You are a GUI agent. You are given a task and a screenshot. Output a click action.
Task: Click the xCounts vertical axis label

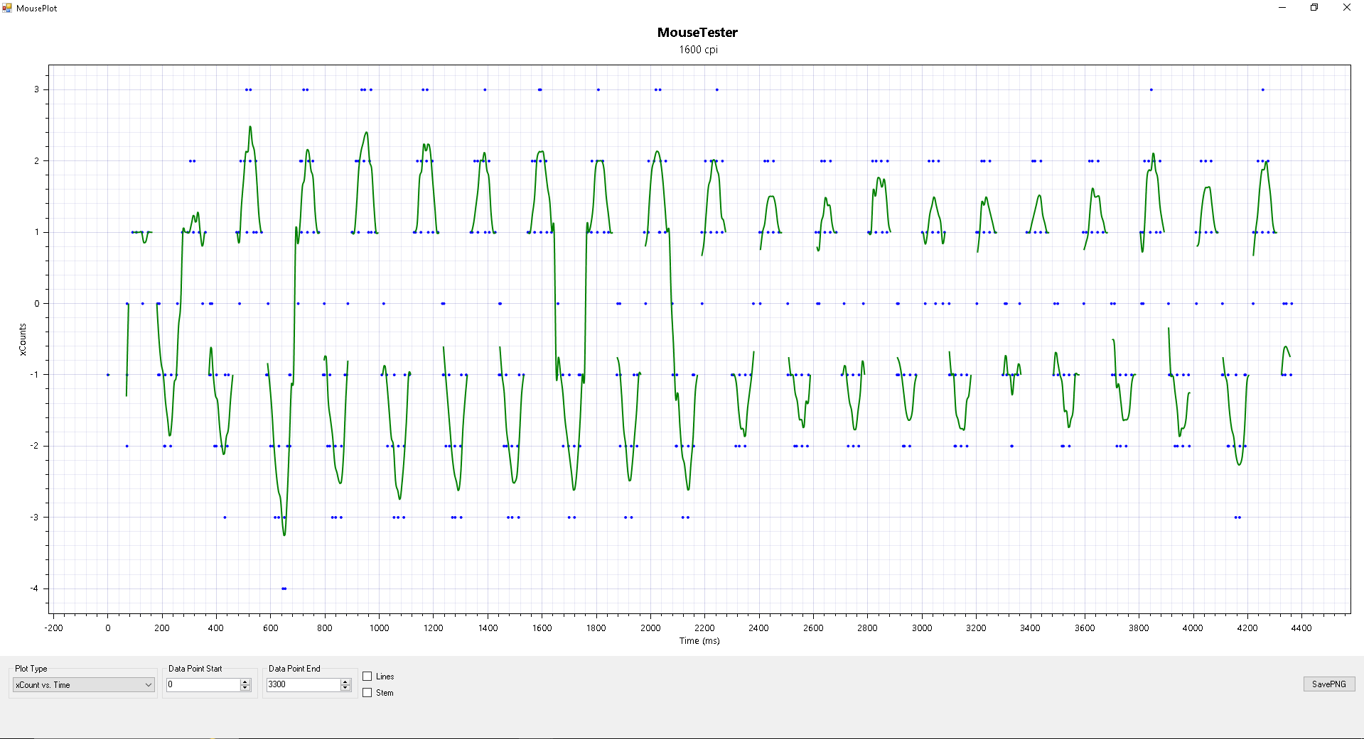23,339
